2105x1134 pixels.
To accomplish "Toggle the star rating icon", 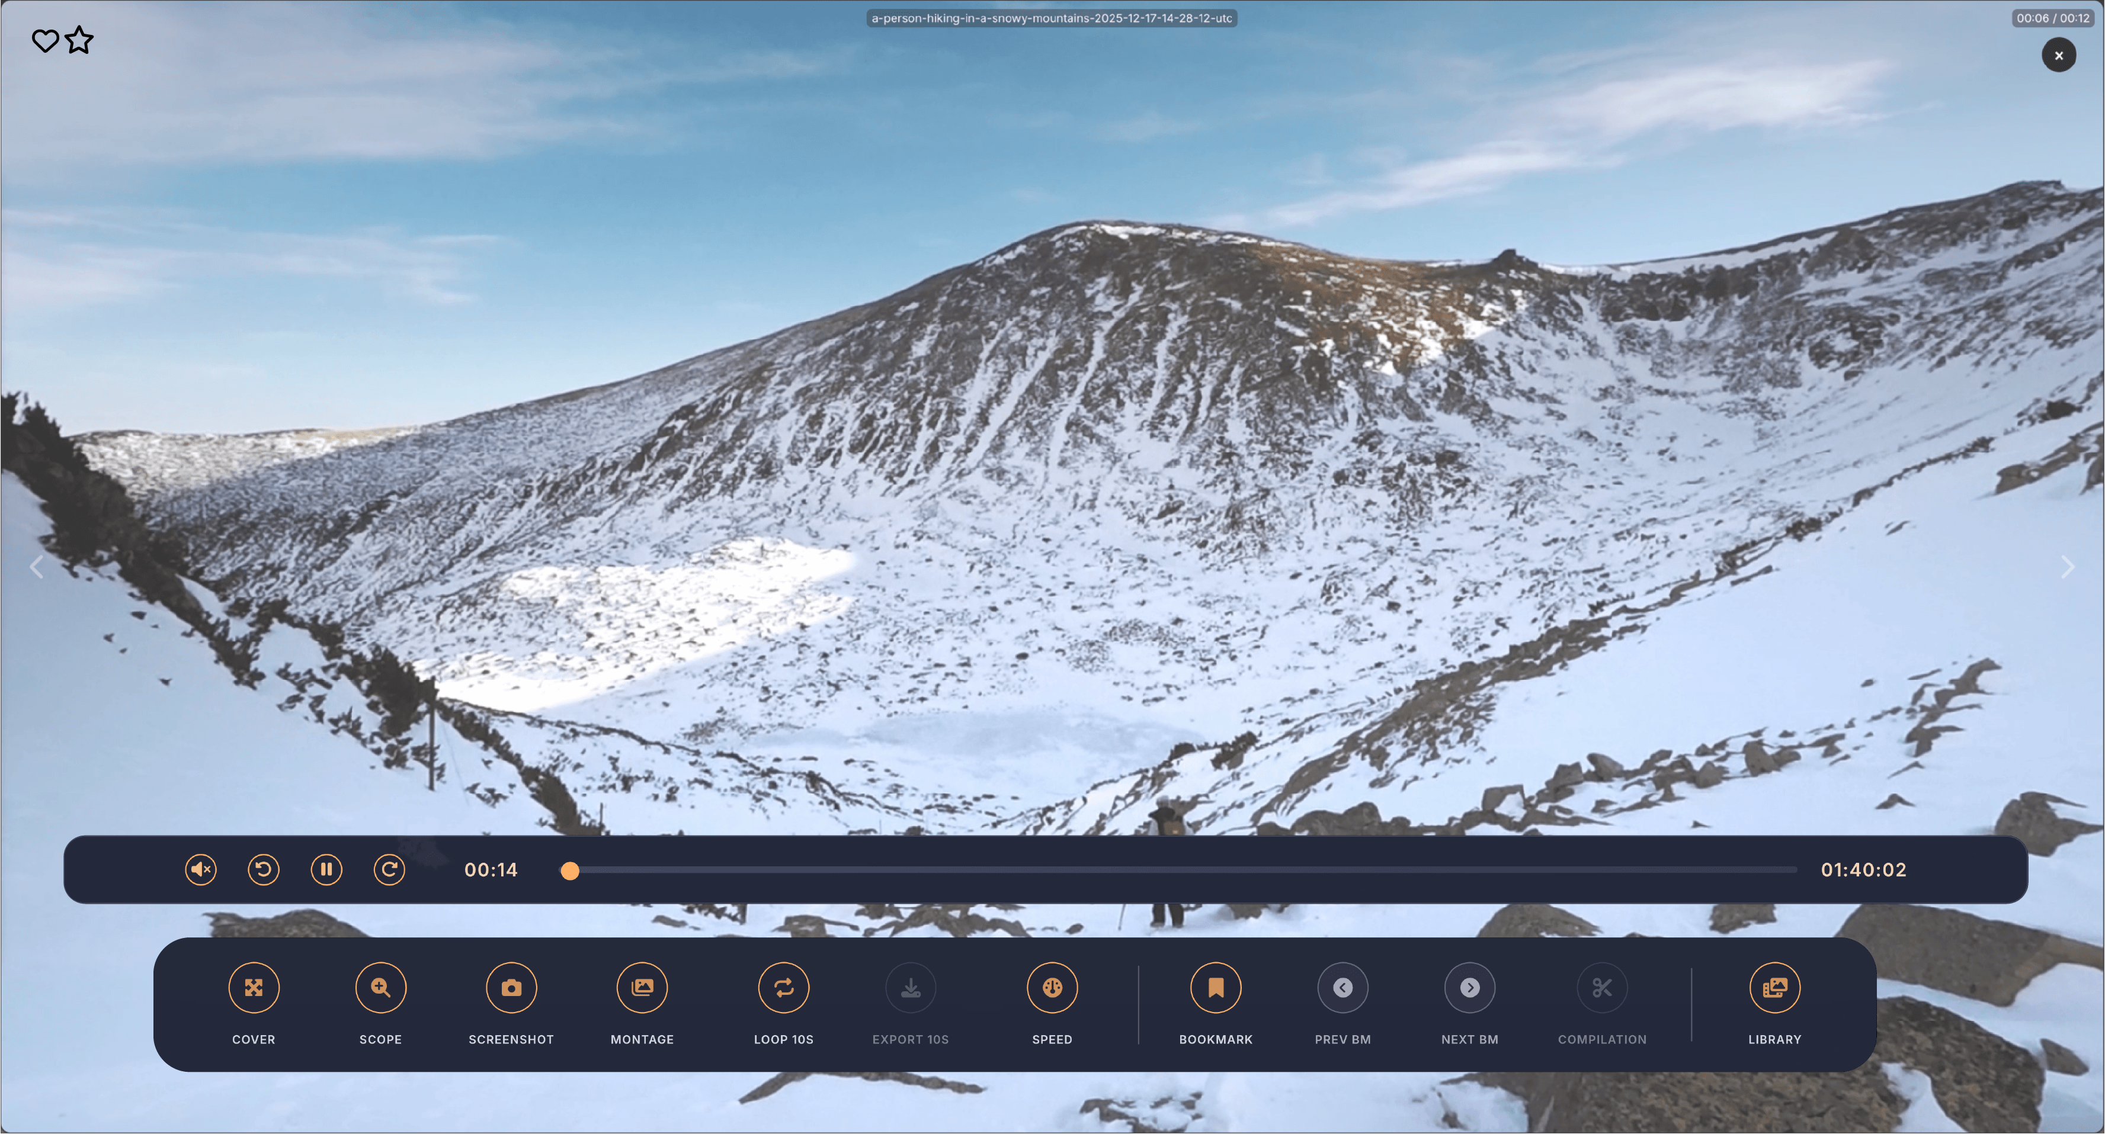I will [x=79, y=39].
